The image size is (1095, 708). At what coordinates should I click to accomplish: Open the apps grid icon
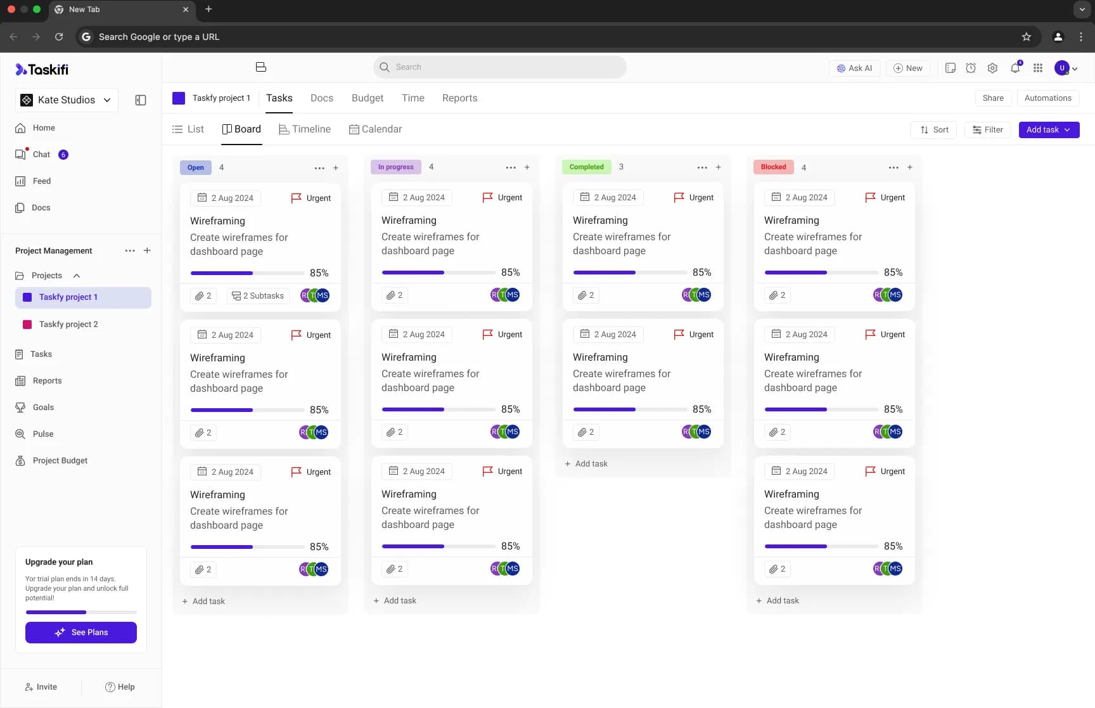pos(1037,68)
